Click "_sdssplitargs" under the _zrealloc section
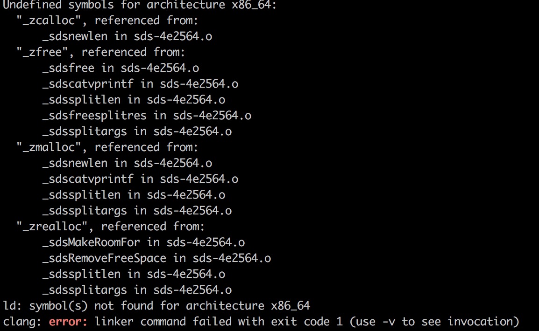 tap(85, 290)
